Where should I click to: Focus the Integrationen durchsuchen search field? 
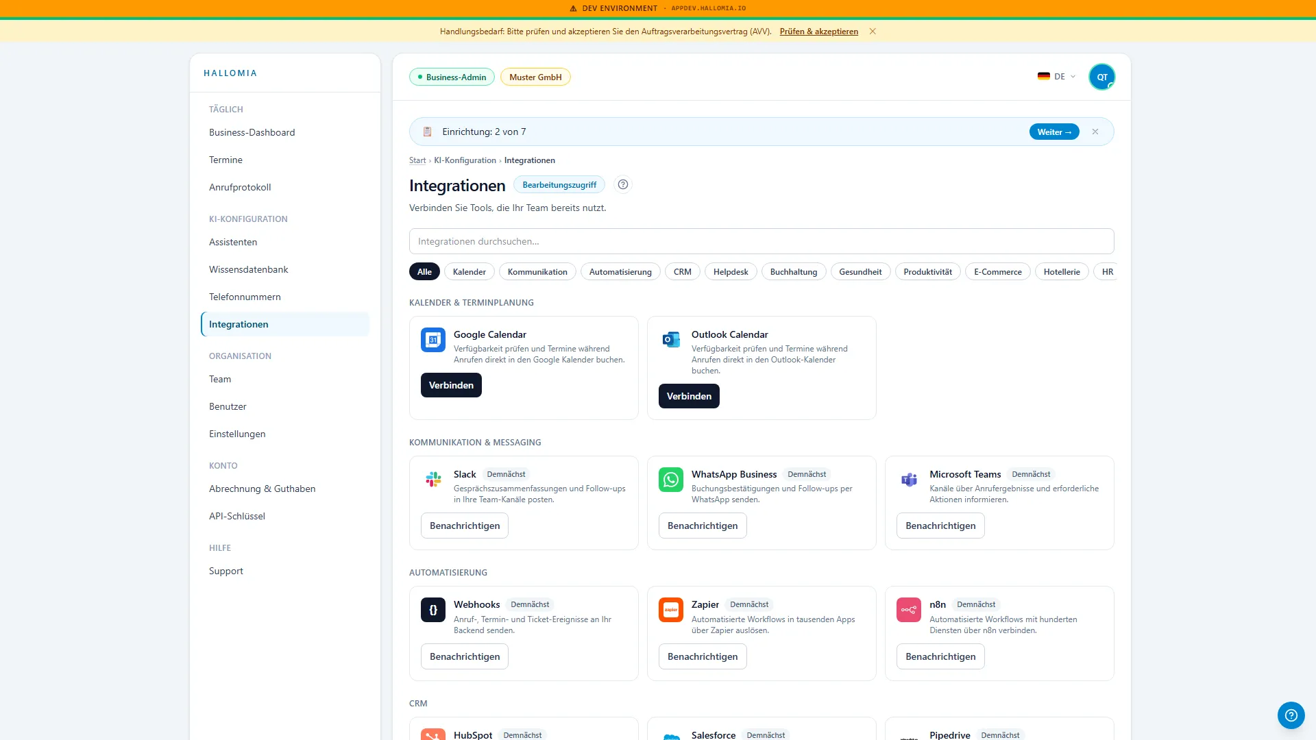(x=761, y=241)
